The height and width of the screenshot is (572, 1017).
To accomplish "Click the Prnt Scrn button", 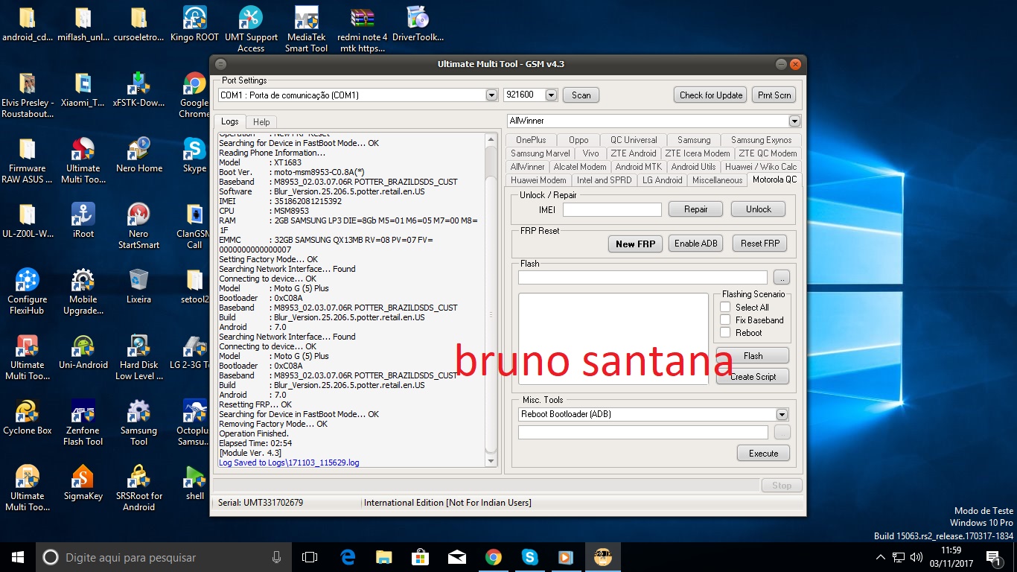I will (774, 95).
